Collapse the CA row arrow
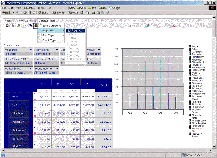The image size is (217, 158). coord(16,105)
